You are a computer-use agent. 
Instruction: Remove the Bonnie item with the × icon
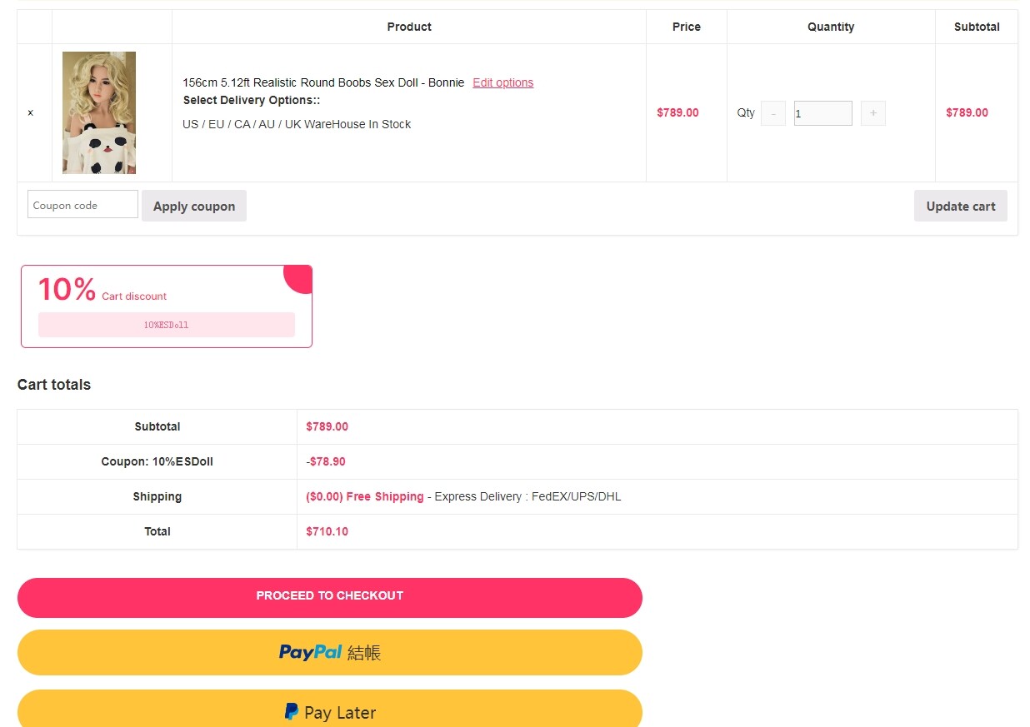click(31, 112)
